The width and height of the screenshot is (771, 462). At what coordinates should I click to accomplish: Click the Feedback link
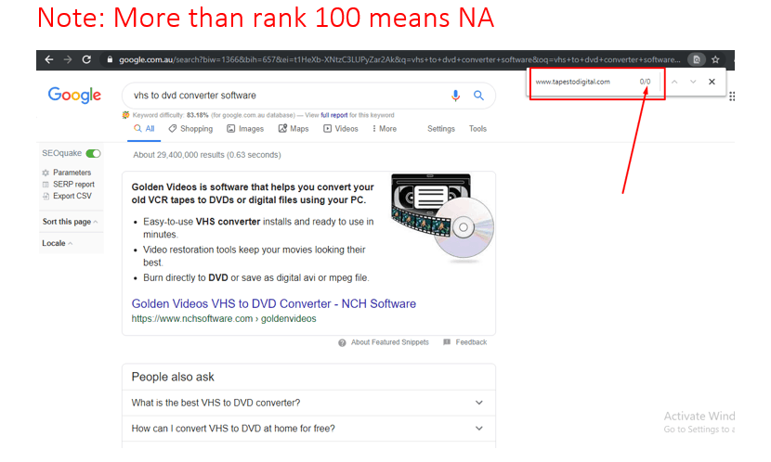point(471,342)
